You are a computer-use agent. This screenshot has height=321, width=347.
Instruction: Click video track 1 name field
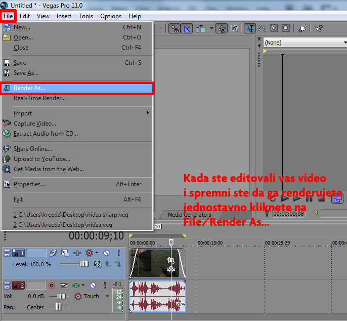click(36, 253)
